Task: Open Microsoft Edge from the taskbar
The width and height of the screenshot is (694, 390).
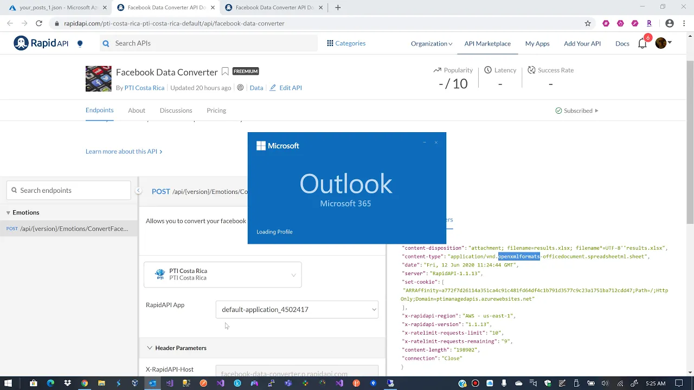Action: click(50, 383)
